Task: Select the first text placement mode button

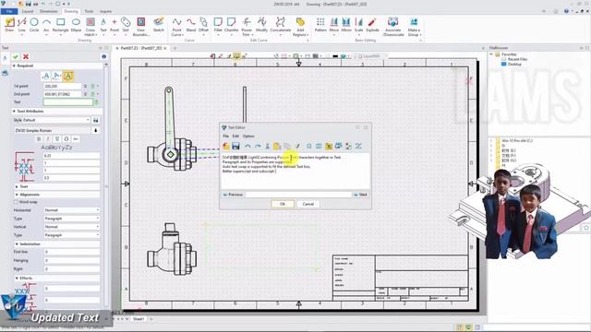Action: pyautogui.click(x=45, y=76)
